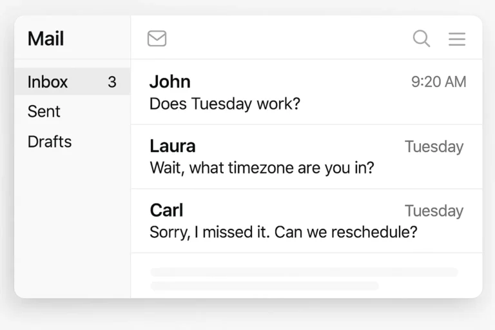Screen dimensions: 495x330
Task: Open Carl's reschedule email
Action: click(307, 221)
